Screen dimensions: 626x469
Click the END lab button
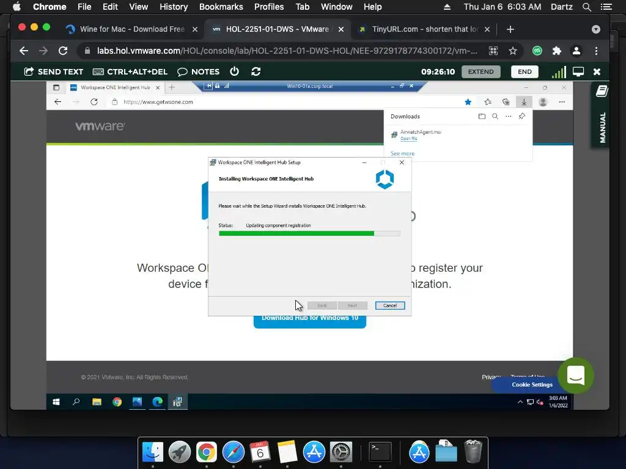pos(525,72)
